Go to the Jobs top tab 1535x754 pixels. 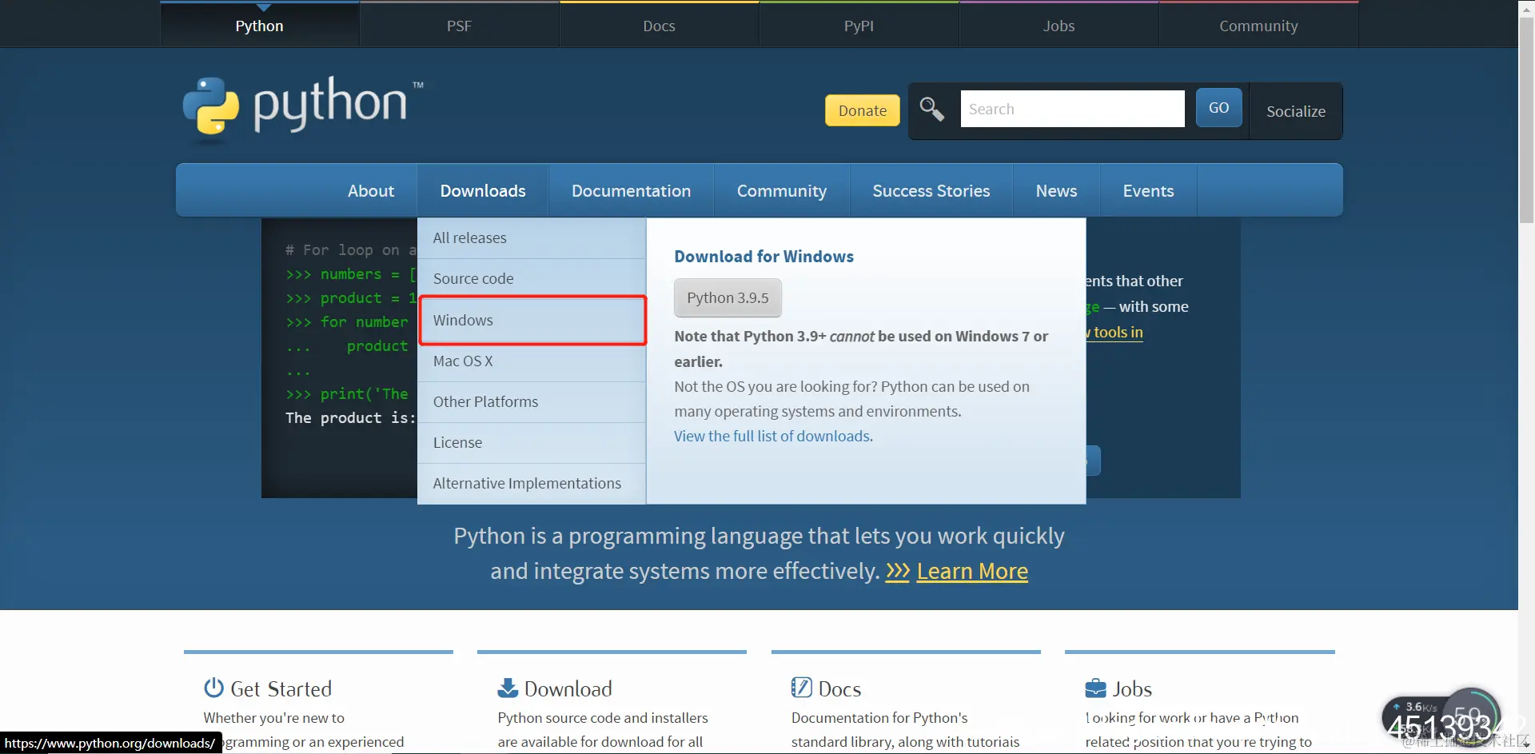tap(1059, 26)
